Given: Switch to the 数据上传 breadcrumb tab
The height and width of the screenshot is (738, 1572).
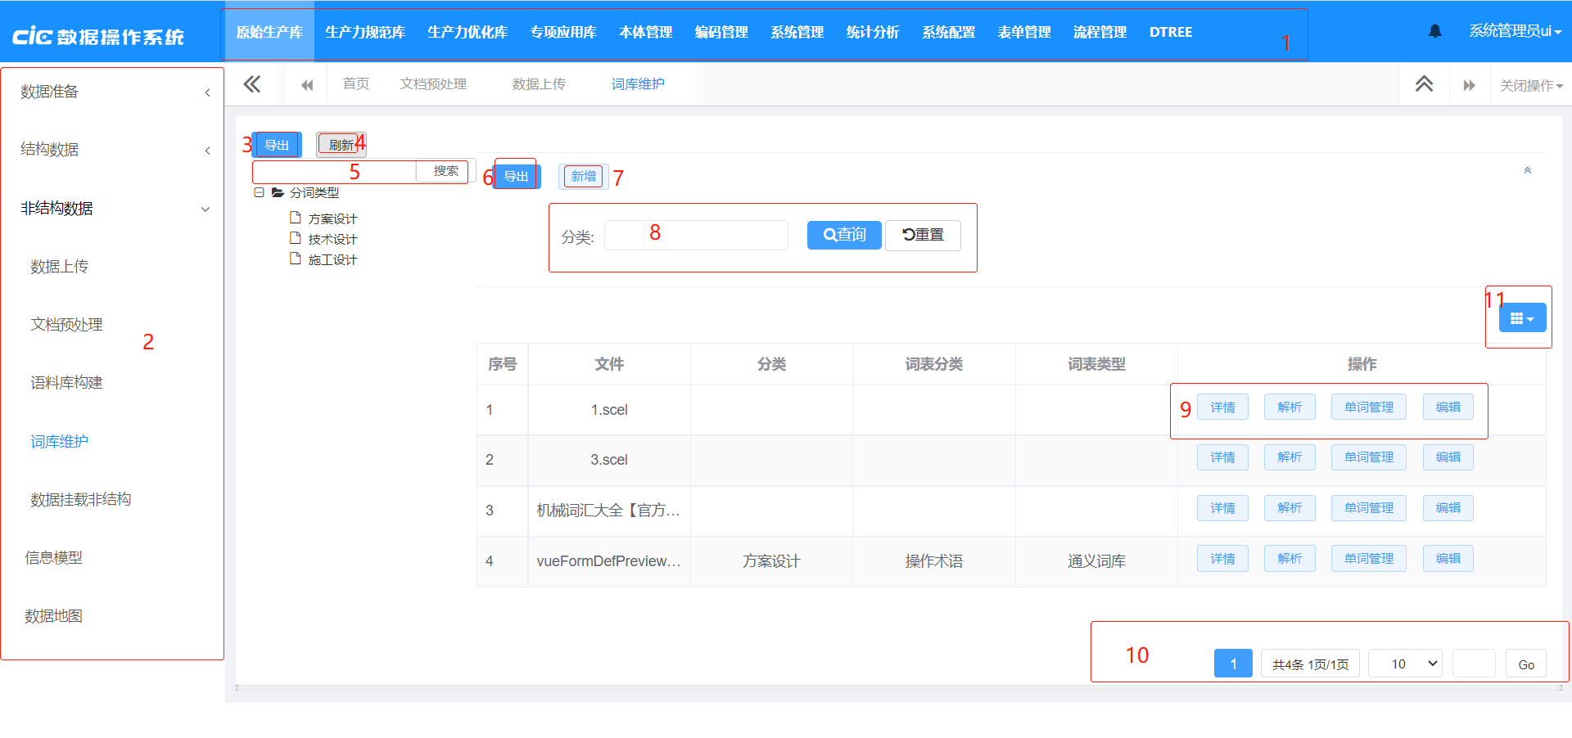Looking at the screenshot, I should 539,83.
